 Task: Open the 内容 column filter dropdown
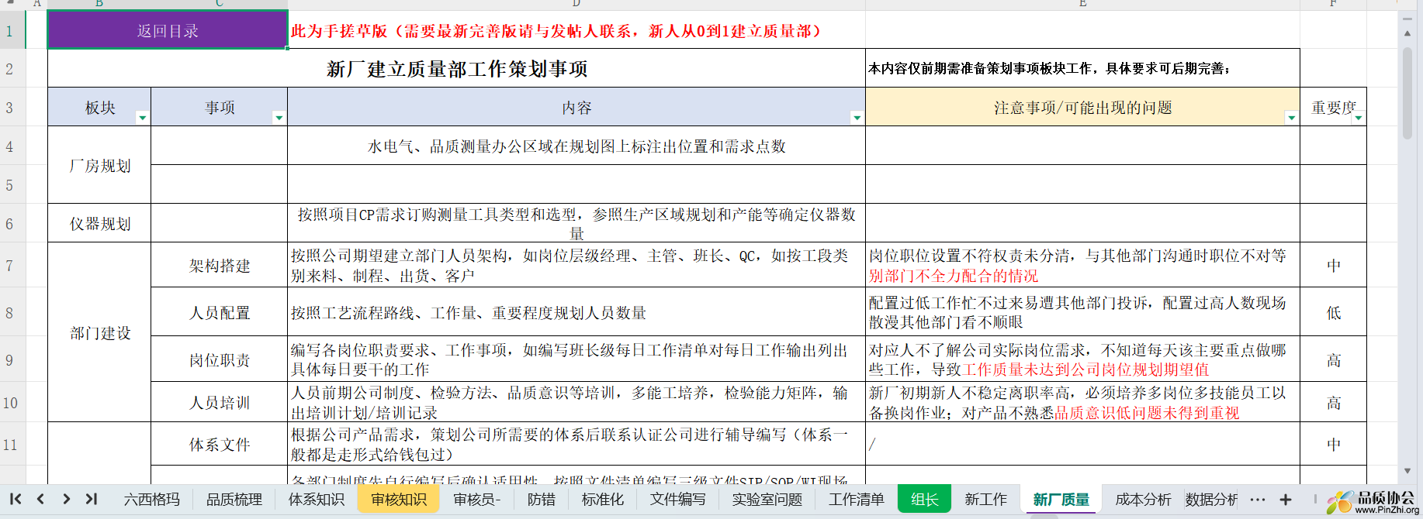(x=857, y=118)
